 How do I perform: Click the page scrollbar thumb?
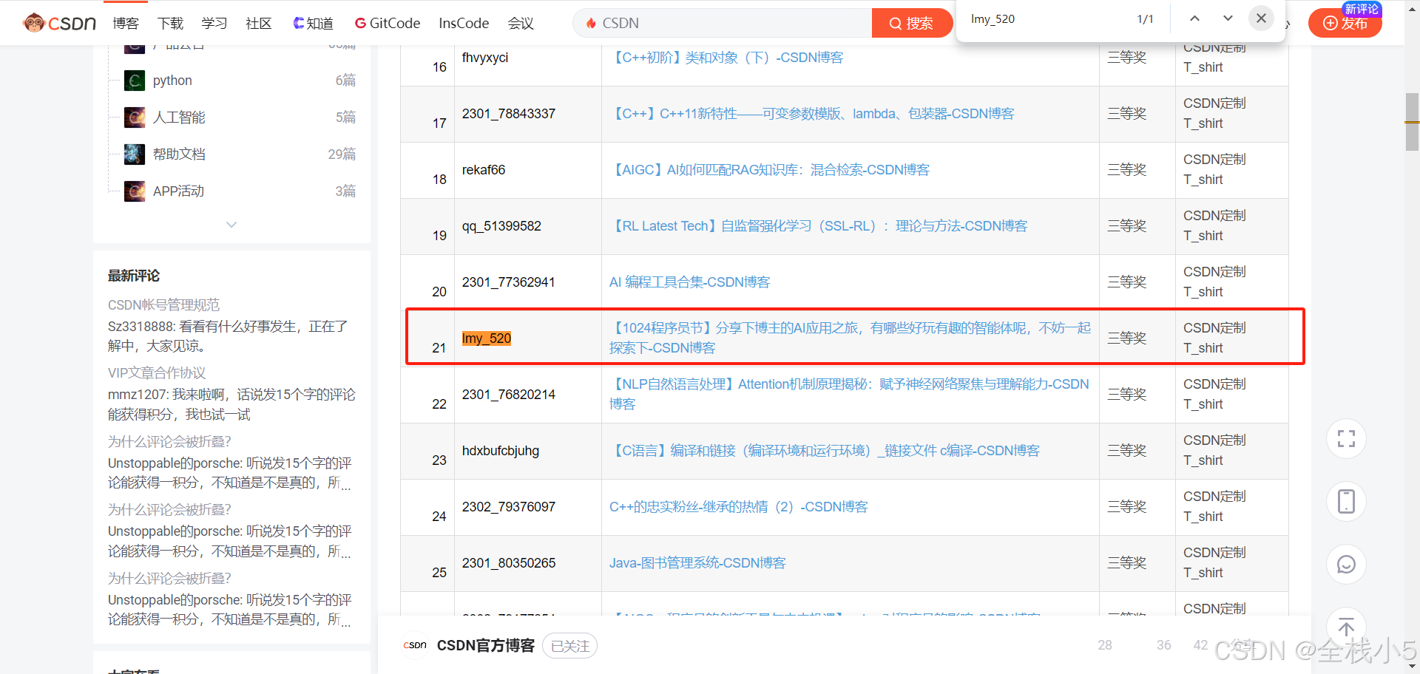click(1413, 122)
